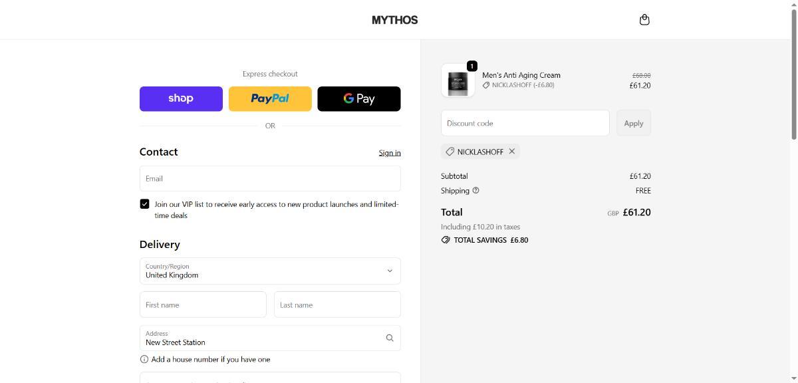
Task: Pay with Shop express checkout
Action: [181, 98]
